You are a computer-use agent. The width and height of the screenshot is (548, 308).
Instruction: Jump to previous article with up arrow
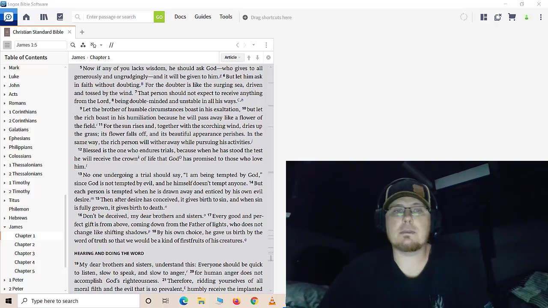tap(249, 57)
